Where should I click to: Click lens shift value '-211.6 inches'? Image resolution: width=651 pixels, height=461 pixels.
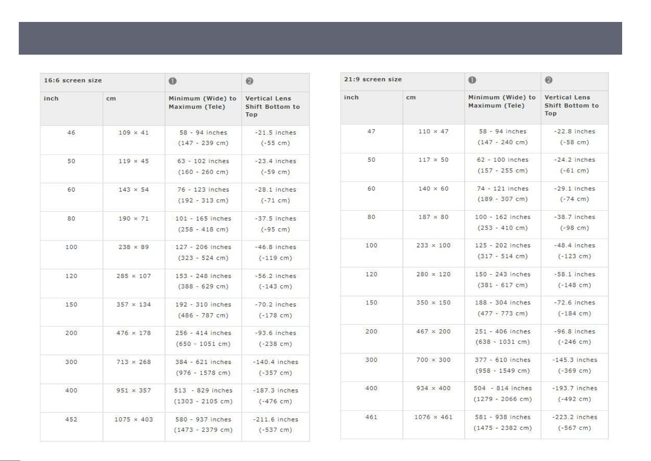tap(275, 420)
